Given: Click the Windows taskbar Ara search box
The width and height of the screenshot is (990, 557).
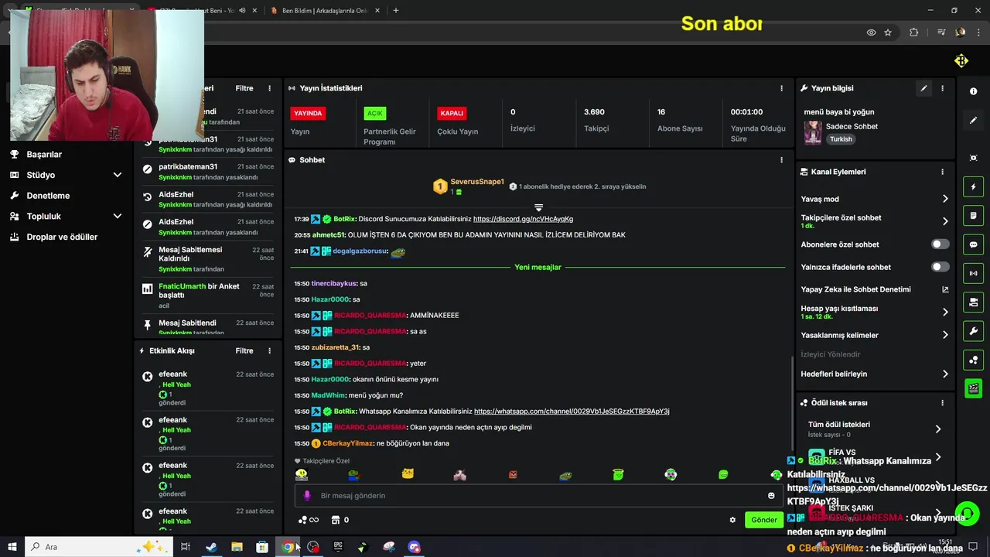Looking at the screenshot, I should pos(99,547).
